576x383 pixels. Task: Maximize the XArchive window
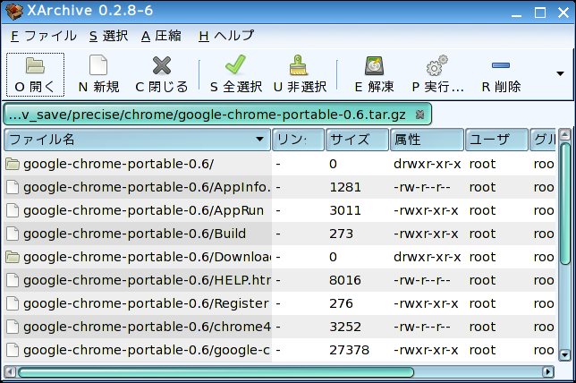click(539, 13)
